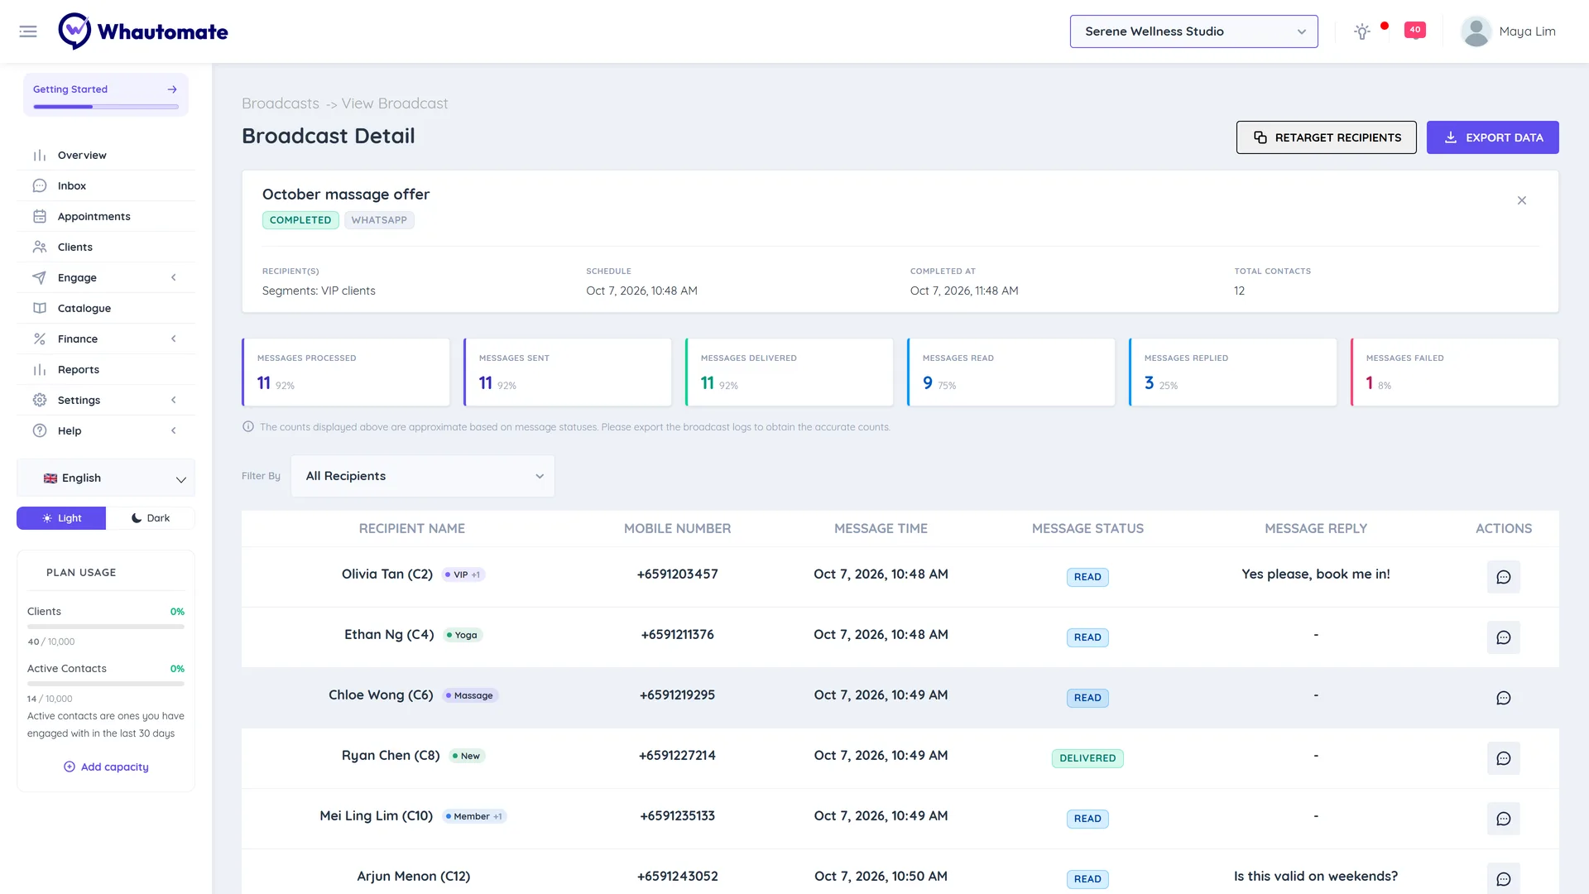Open Reports in sidebar
This screenshot has width=1589, height=894.
pyautogui.click(x=106, y=369)
